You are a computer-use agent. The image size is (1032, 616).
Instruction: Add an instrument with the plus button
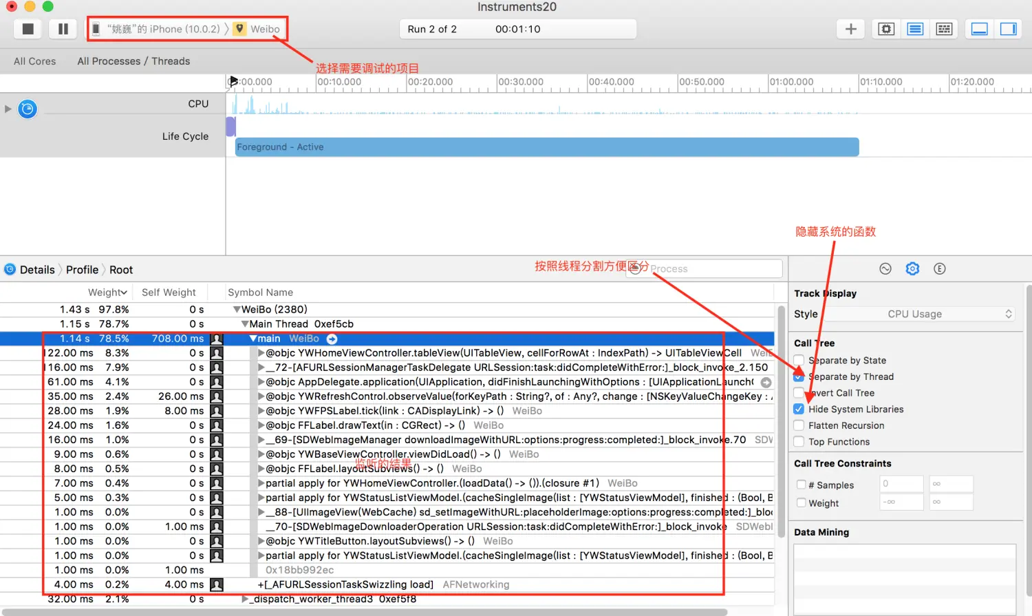coord(851,29)
